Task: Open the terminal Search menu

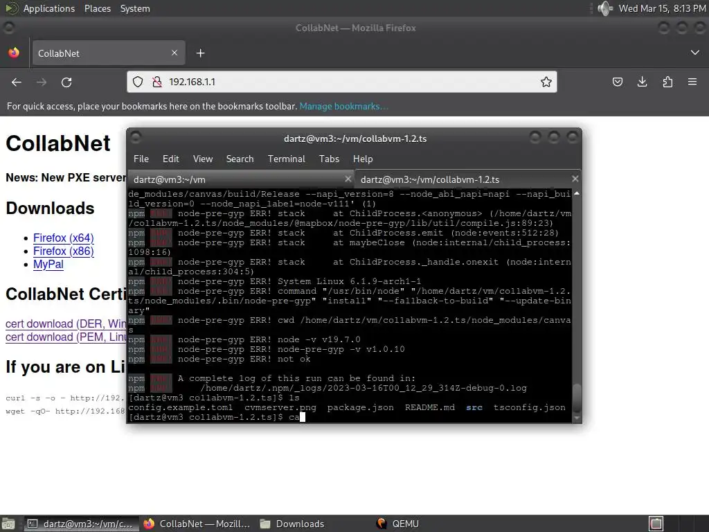Action: click(240, 159)
